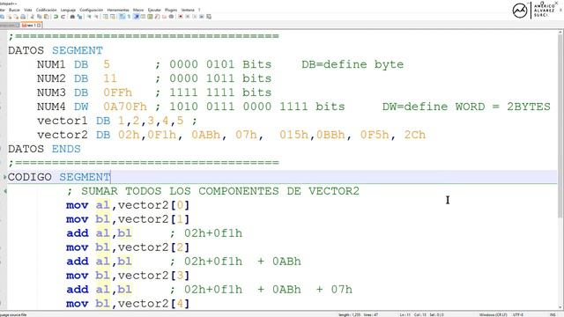The width and height of the screenshot is (564, 317).
Task: Open the Configuración menu
Action: coord(92,10)
